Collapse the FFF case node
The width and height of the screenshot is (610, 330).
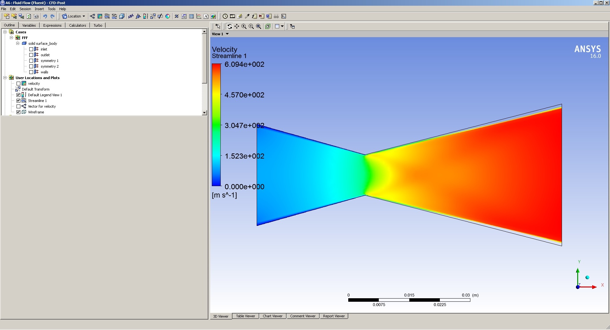[11, 38]
